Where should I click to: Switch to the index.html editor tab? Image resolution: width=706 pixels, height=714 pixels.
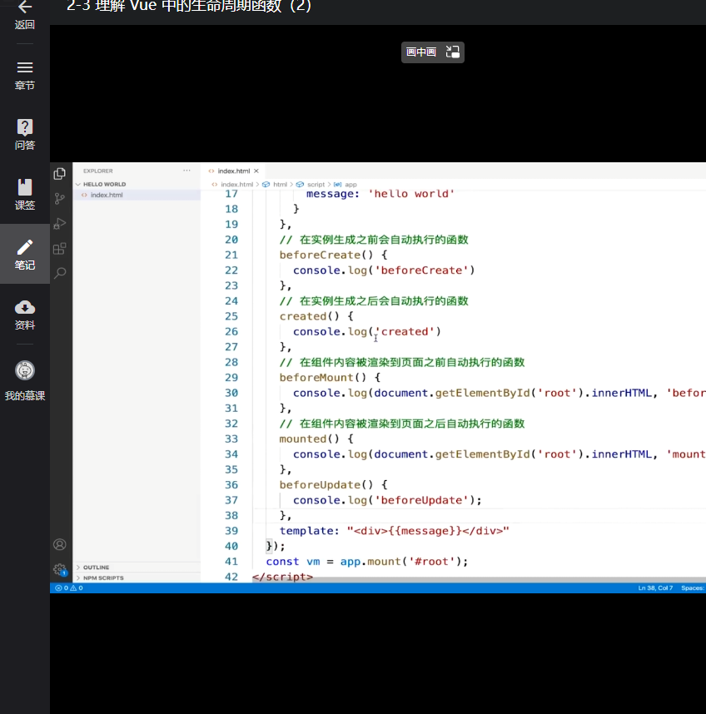pyautogui.click(x=233, y=171)
